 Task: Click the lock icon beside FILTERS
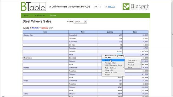(31, 28)
